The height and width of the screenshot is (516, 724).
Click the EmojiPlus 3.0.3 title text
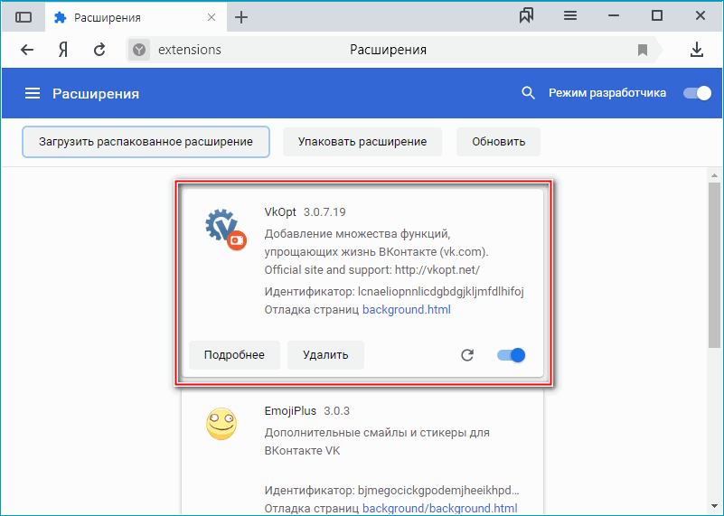tap(307, 411)
